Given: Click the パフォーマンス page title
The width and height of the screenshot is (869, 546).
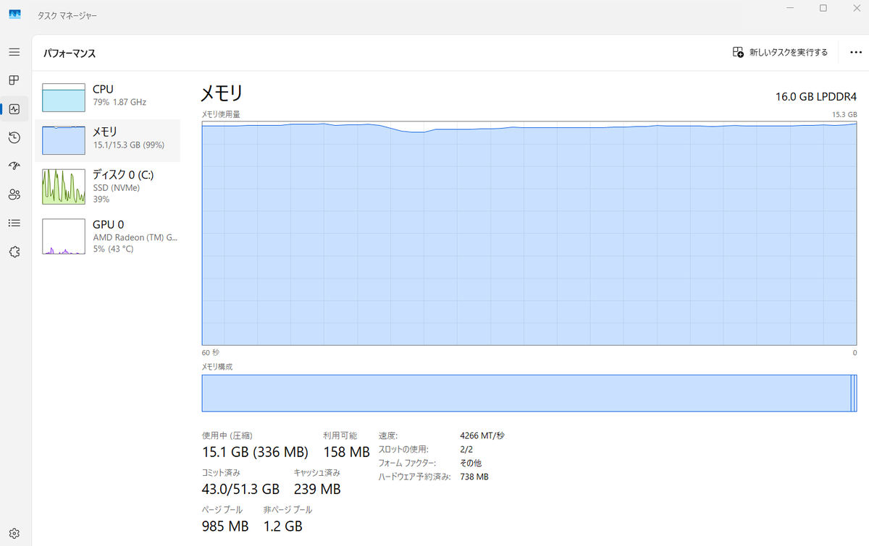Looking at the screenshot, I should click(70, 54).
